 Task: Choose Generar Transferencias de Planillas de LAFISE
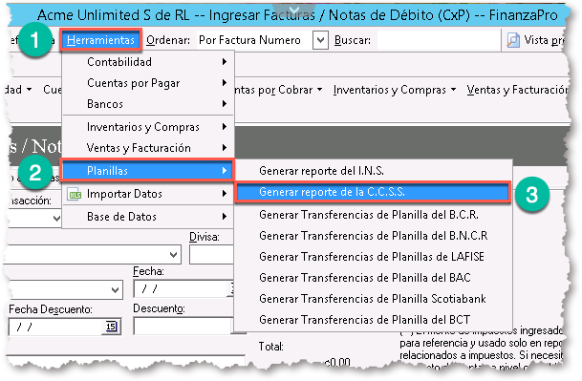coord(373,257)
